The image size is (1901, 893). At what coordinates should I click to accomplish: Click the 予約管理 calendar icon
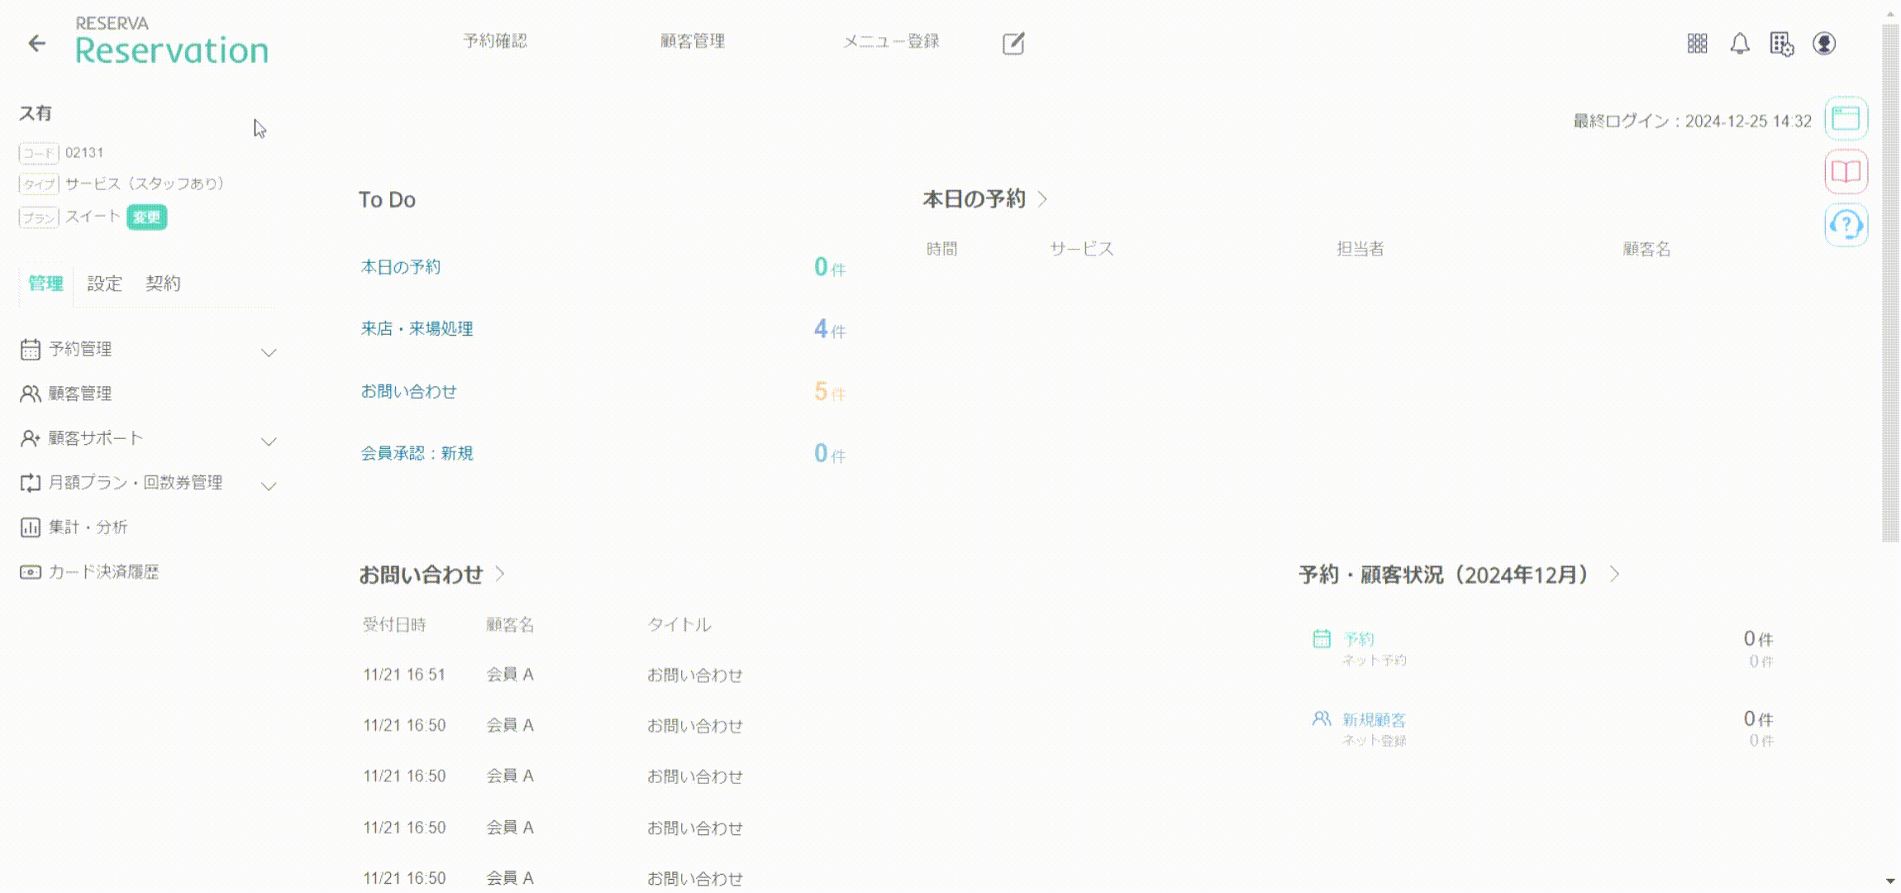pos(31,350)
